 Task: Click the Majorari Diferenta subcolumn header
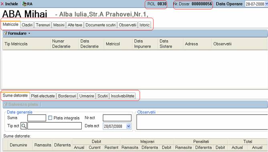(150, 147)
